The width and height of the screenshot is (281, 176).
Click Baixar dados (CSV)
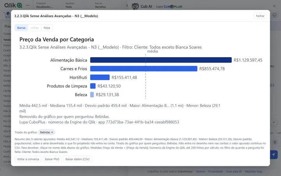(77, 159)
